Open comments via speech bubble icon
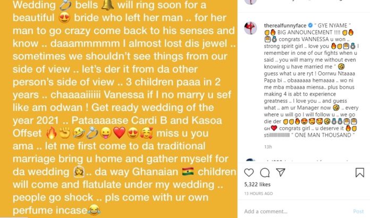This screenshot has width=370, height=218. tap(265, 173)
